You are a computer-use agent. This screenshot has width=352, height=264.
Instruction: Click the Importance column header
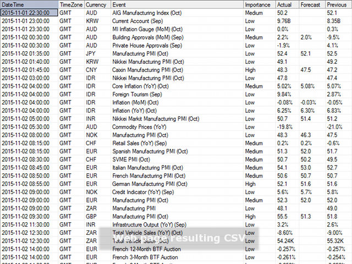[260, 4]
